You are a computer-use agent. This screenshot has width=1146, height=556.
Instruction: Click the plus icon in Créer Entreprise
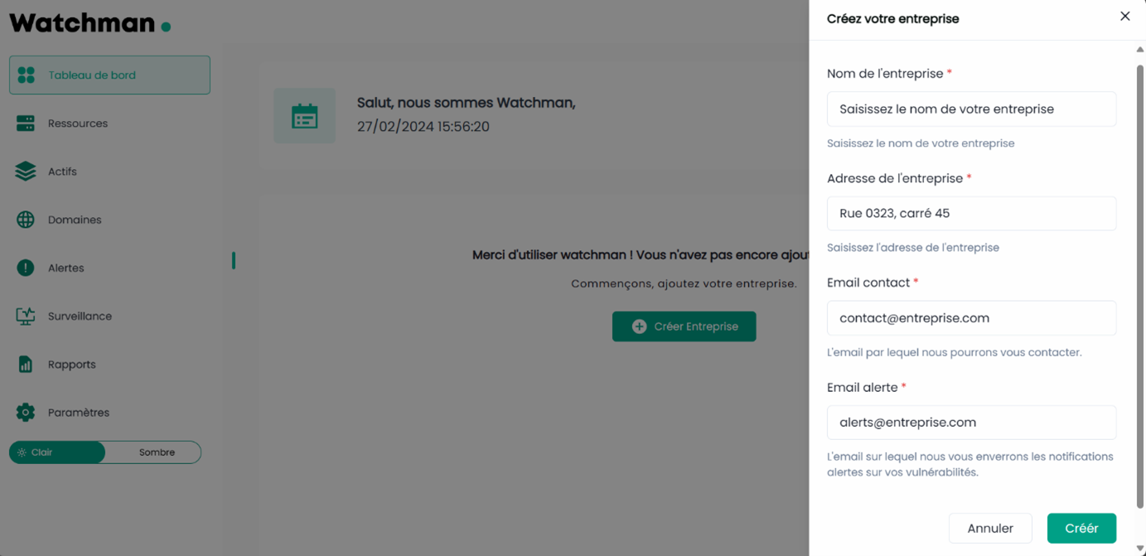coord(639,326)
